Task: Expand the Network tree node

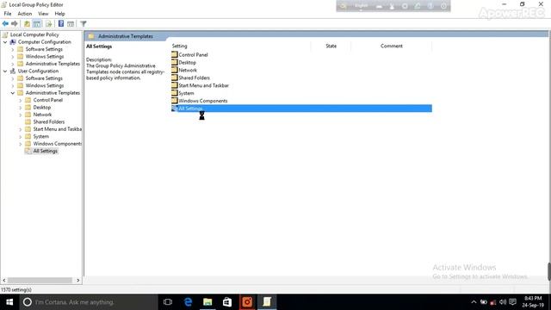Action: [21, 115]
